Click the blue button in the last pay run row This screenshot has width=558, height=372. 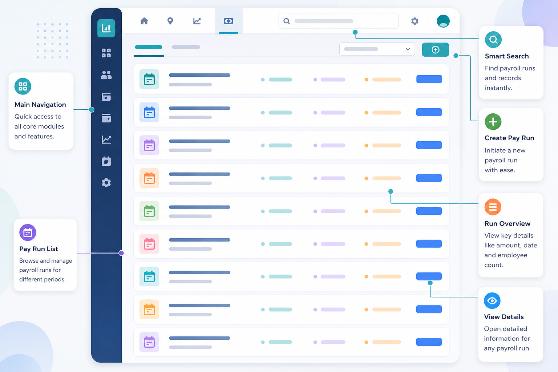pos(429,342)
